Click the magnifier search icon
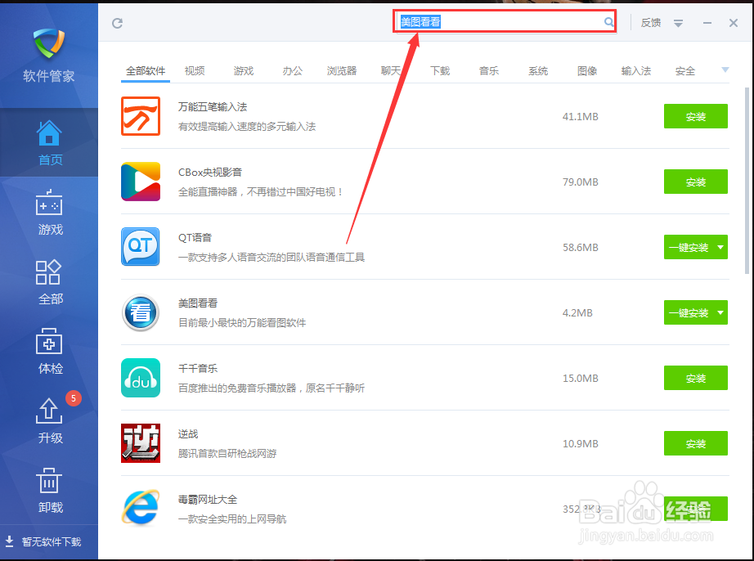Screen dimensions: 754x561 point(608,21)
